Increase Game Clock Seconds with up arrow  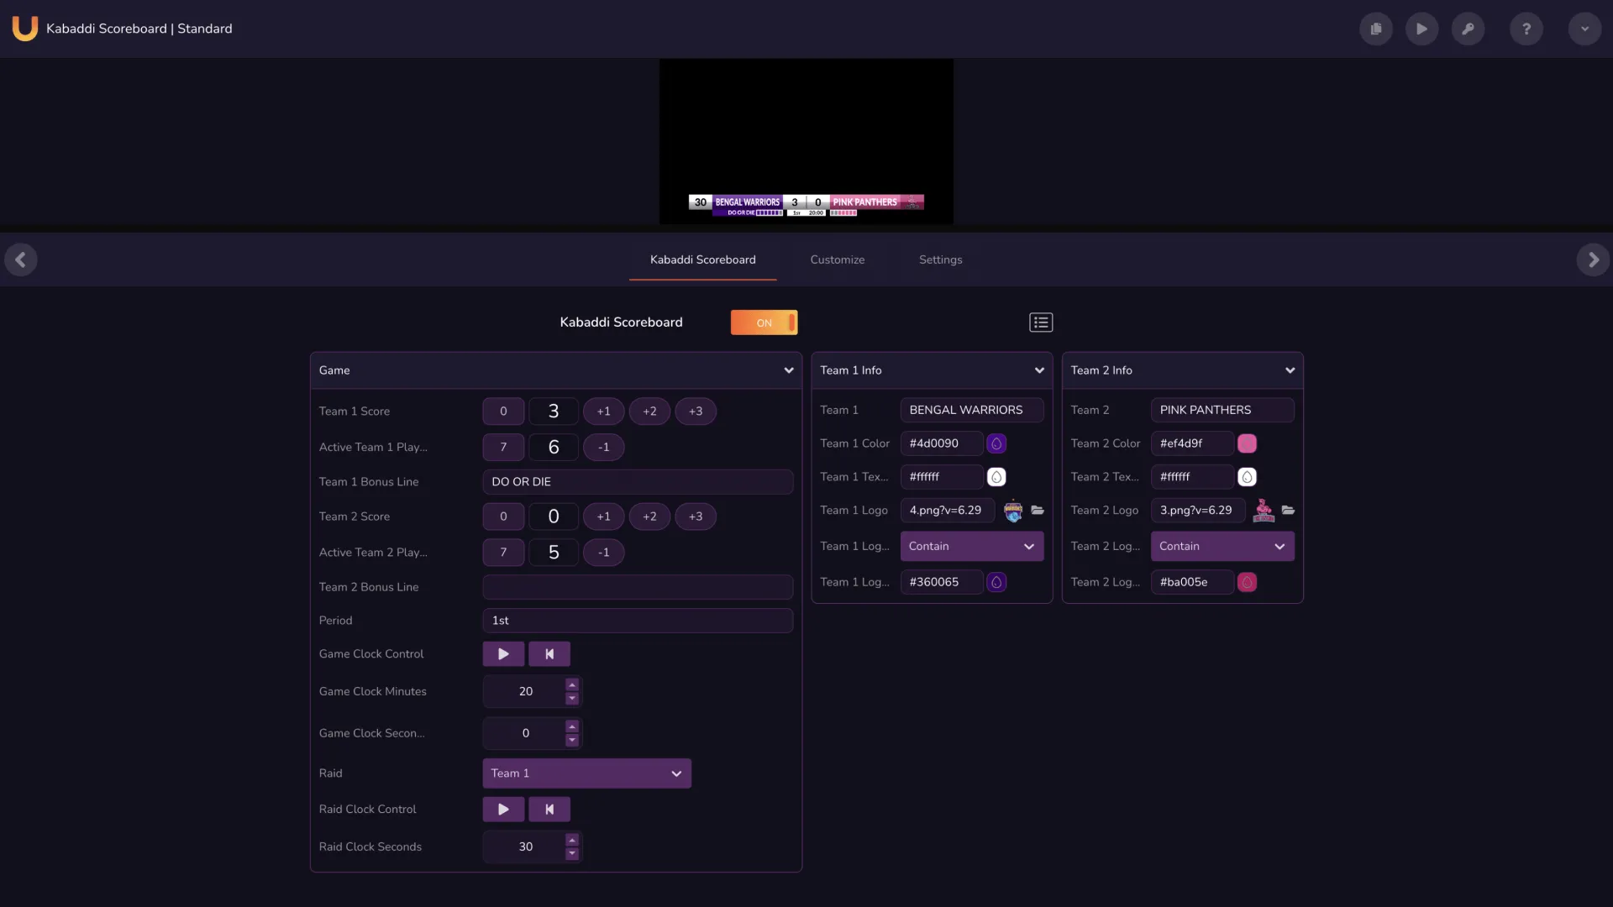(x=572, y=726)
